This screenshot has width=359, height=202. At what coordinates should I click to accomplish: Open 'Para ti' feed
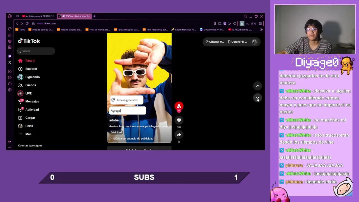click(x=26, y=61)
